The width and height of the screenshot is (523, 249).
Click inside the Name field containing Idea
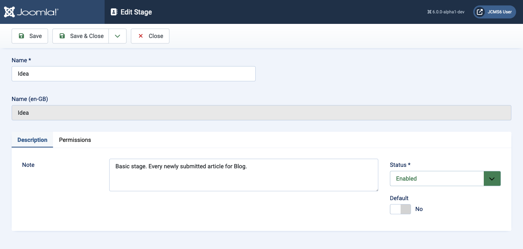coord(133,73)
